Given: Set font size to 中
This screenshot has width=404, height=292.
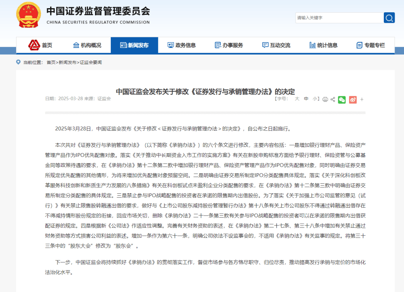Looking at the screenshot, I should (x=306, y=99).
